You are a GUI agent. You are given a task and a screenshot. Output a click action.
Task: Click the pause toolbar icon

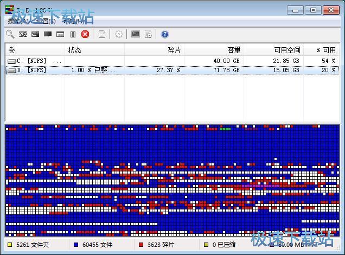pos(73,34)
